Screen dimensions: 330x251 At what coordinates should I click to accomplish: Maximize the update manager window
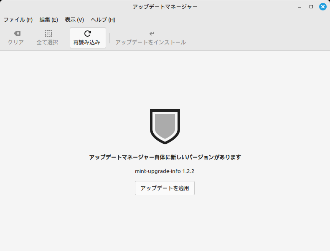311,7
